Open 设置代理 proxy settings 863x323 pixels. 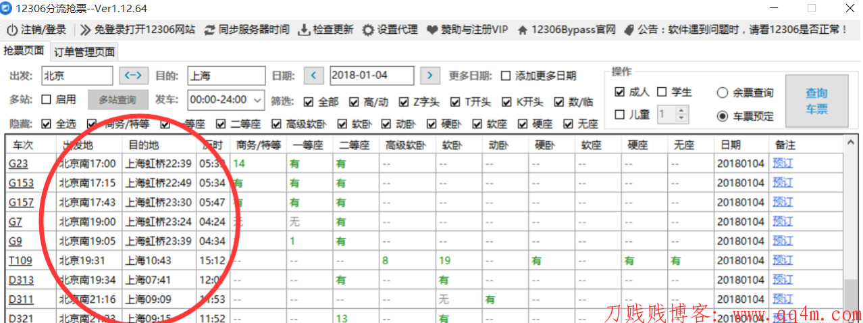[390, 30]
